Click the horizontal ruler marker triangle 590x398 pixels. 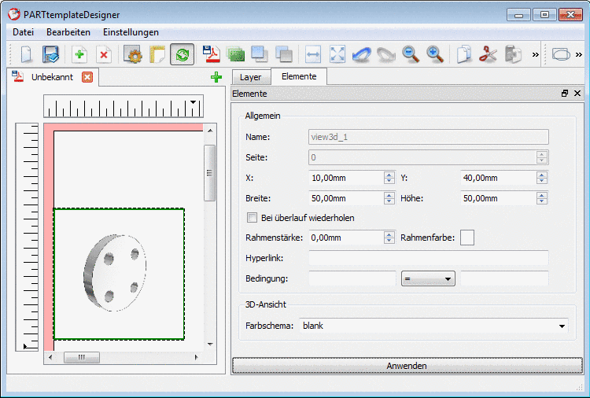coord(193,102)
